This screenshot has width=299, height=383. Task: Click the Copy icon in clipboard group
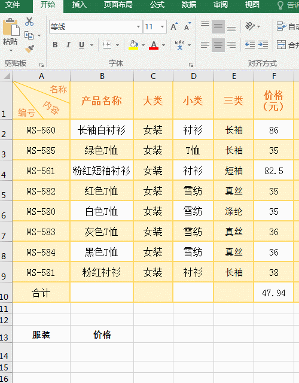(29, 35)
